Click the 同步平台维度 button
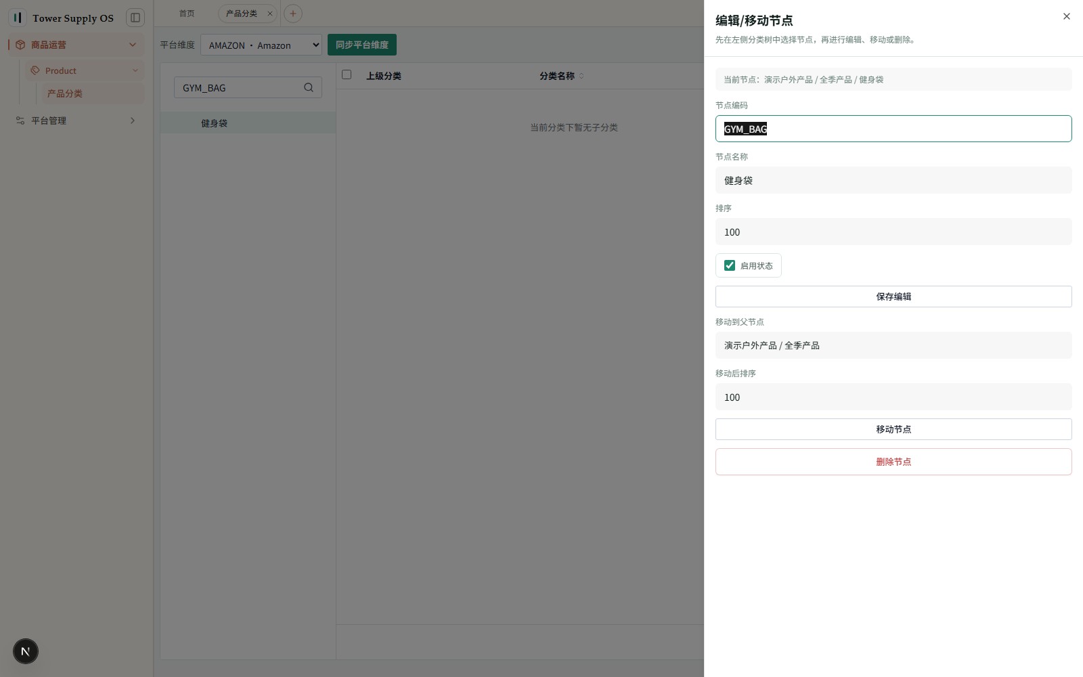This screenshot has height=677, width=1083. point(362,45)
